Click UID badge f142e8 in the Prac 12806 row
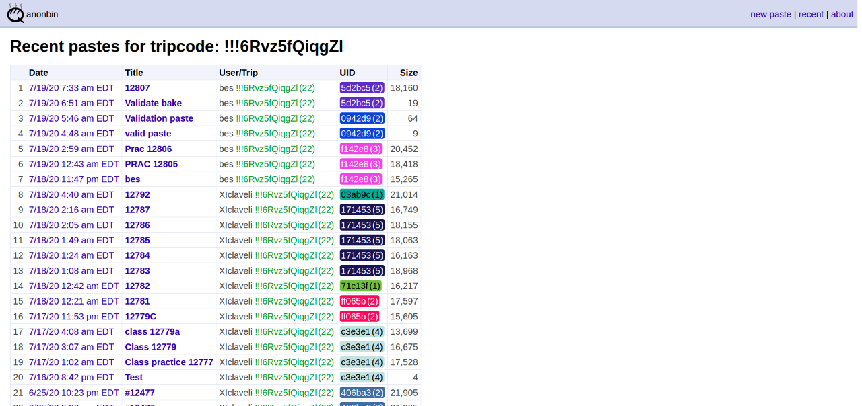The width and height of the screenshot is (862, 406). (361, 149)
